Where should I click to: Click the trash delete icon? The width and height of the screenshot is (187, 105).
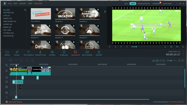[32, 60]
